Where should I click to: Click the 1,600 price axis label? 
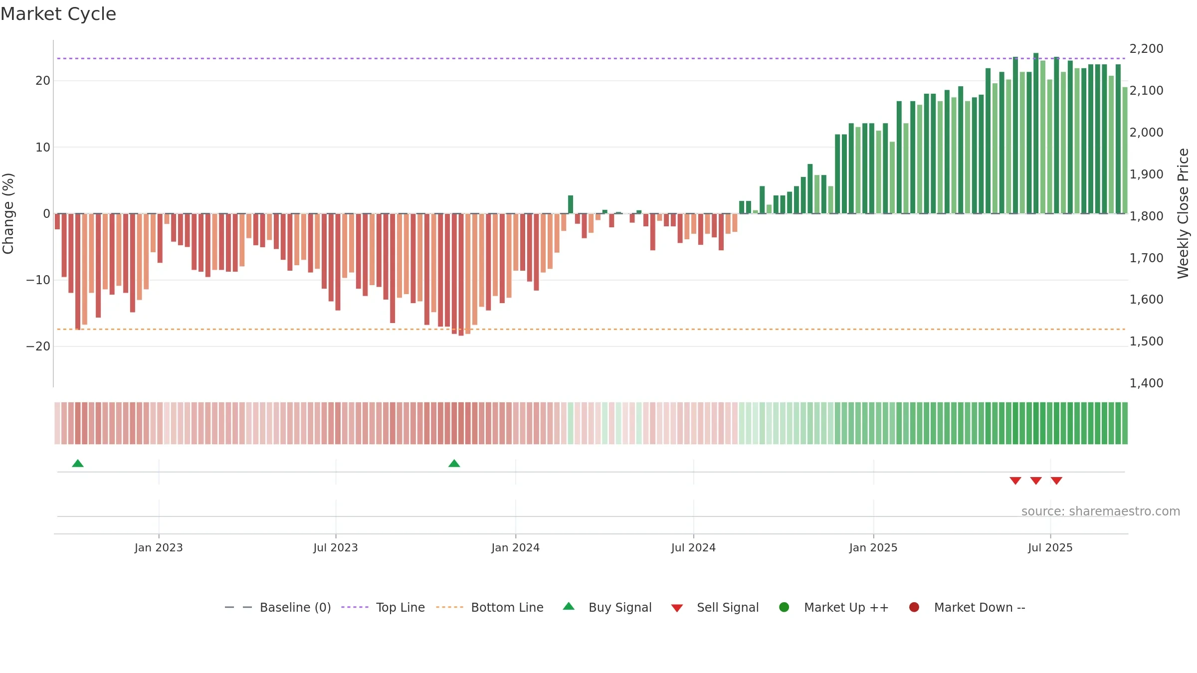1146,299
